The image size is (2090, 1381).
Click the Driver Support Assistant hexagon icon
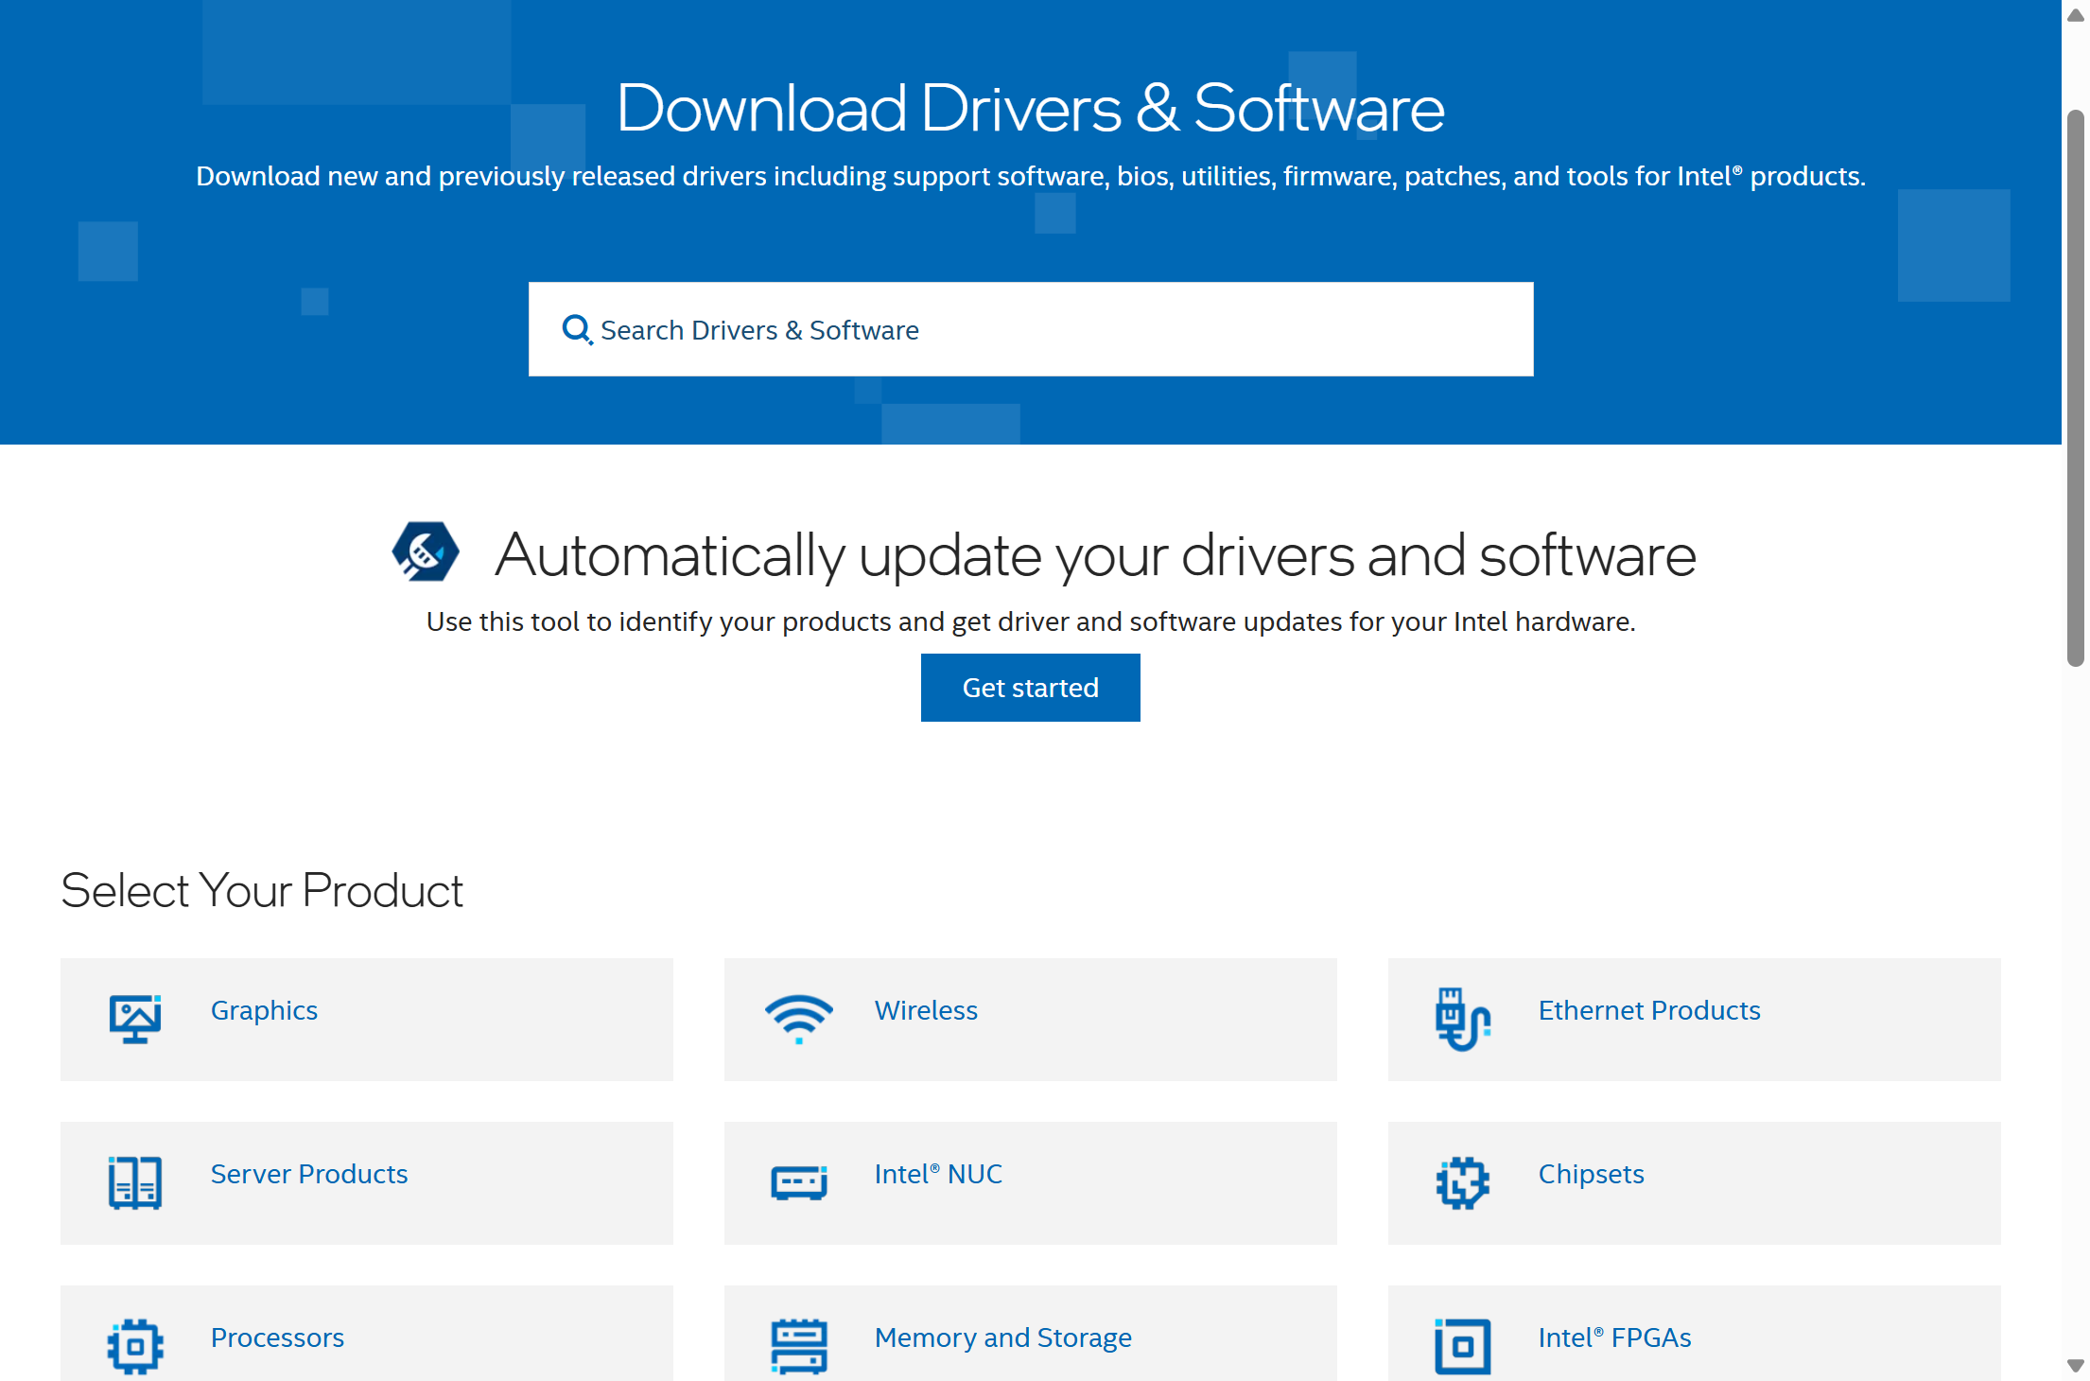pyautogui.click(x=426, y=551)
